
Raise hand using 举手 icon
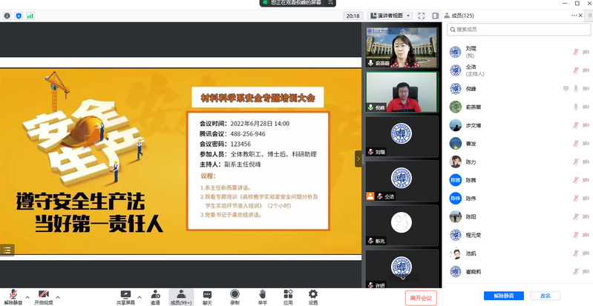(262, 297)
